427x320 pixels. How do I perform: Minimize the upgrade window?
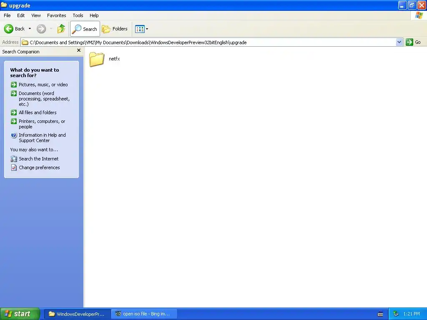click(402, 5)
